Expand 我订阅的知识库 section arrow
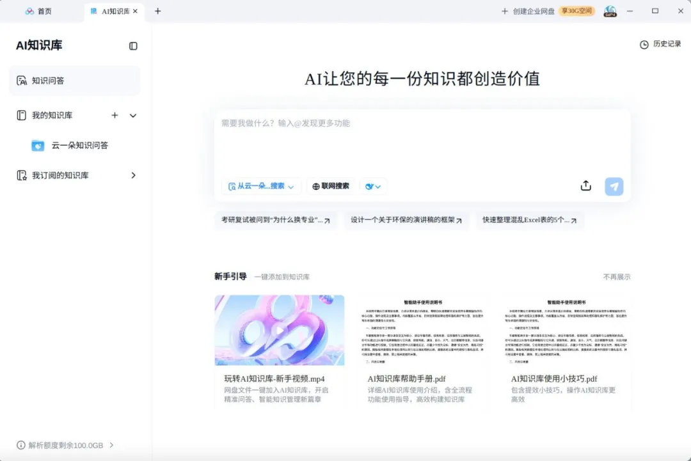This screenshot has height=461, width=691. click(x=133, y=175)
